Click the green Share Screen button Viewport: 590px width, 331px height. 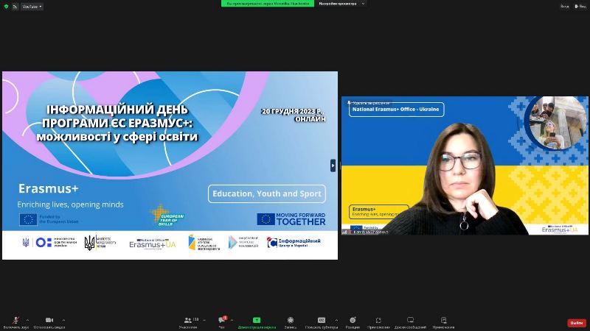257,320
